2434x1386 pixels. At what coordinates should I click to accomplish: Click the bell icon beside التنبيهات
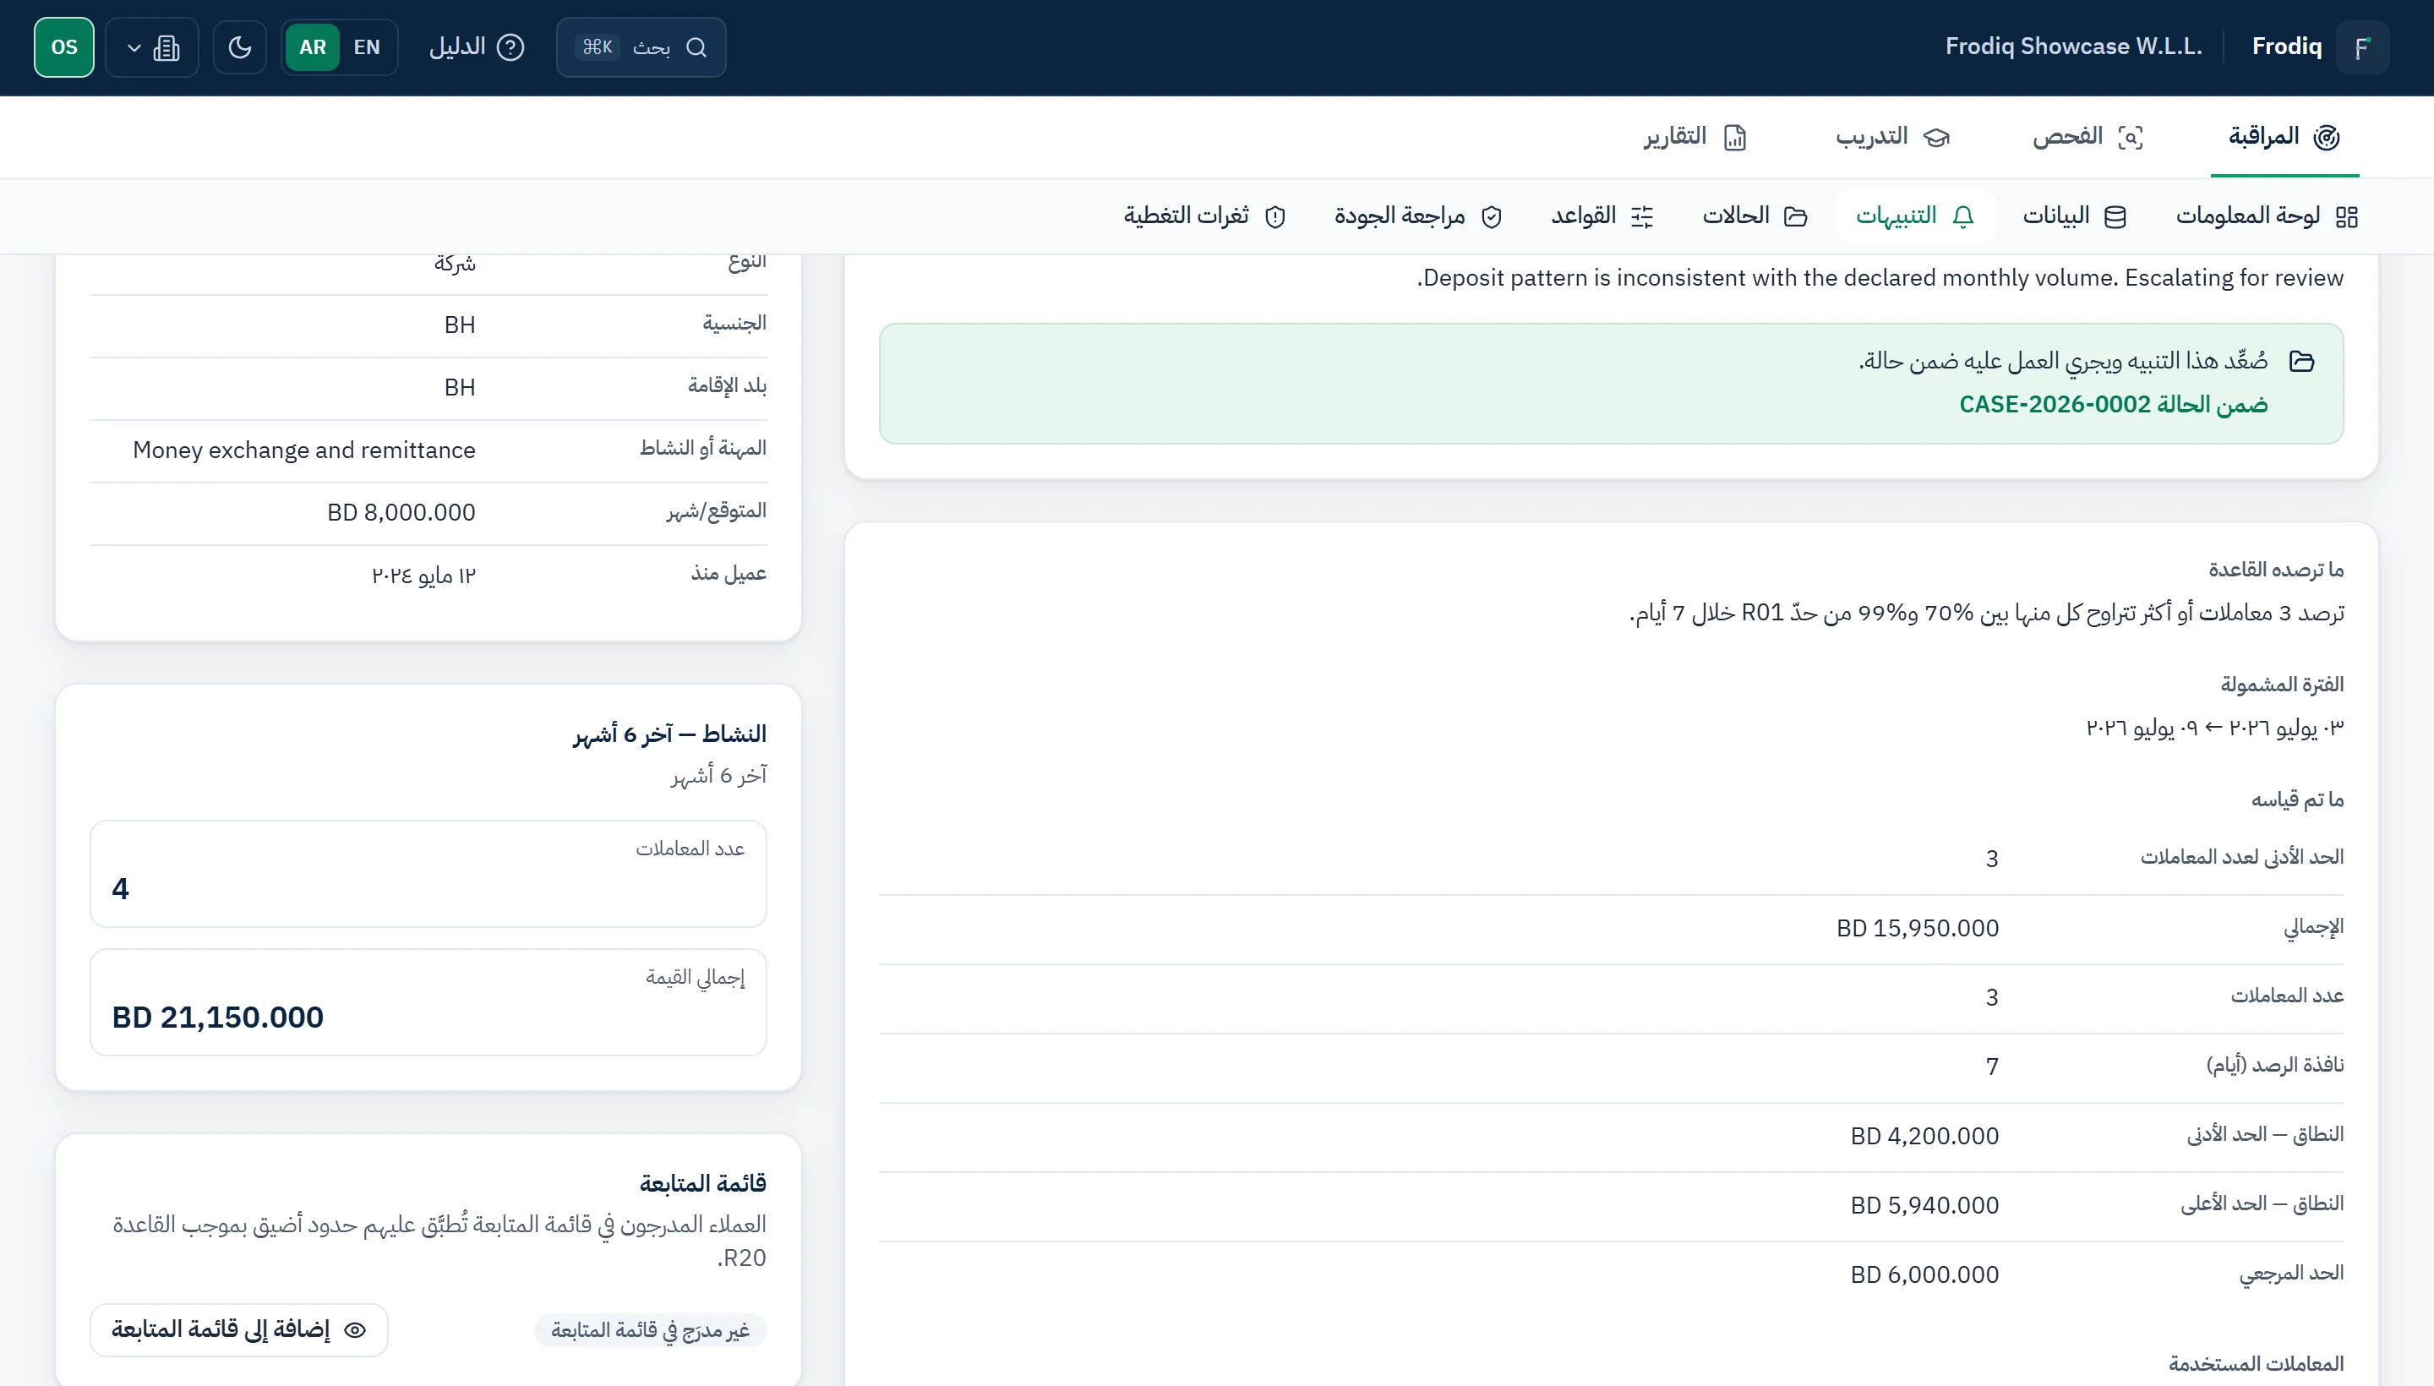click(x=1962, y=217)
